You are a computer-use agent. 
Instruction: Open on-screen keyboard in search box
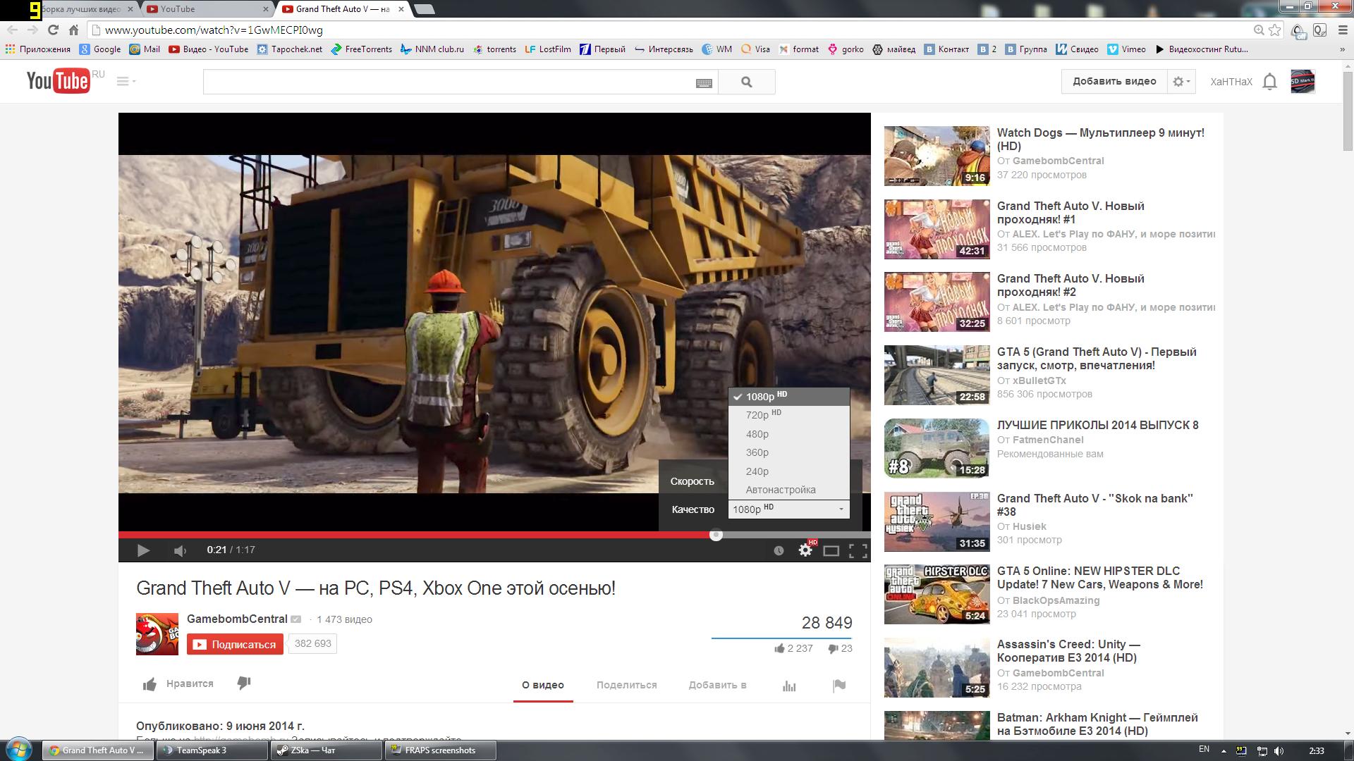click(704, 82)
